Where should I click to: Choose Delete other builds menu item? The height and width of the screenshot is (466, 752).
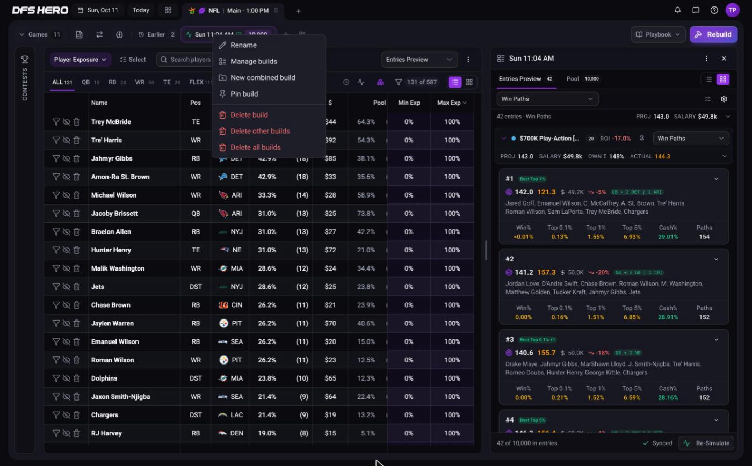click(x=269, y=131)
